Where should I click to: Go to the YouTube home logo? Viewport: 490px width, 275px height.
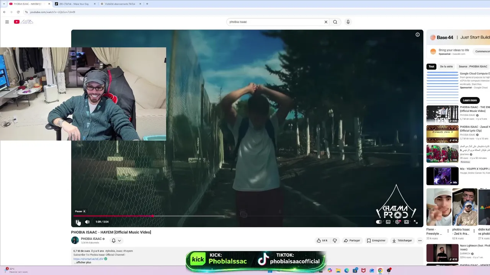[24, 22]
